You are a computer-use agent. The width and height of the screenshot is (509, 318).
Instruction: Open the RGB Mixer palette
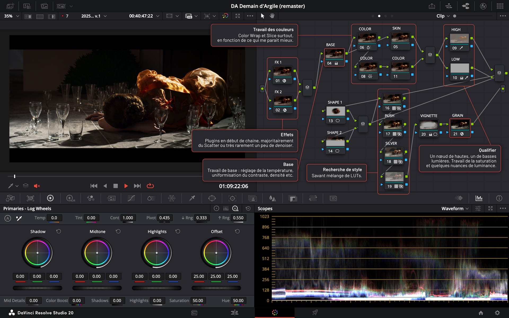[x=91, y=198]
